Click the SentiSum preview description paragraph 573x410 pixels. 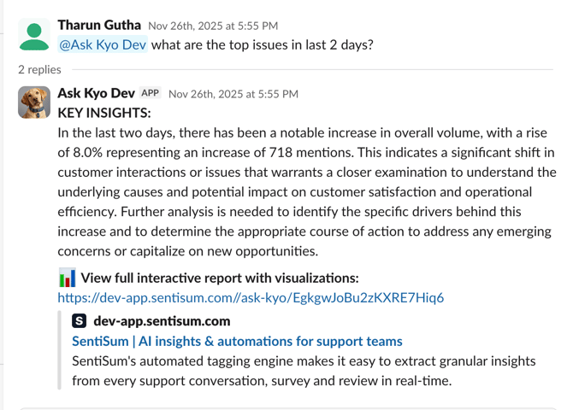304,371
